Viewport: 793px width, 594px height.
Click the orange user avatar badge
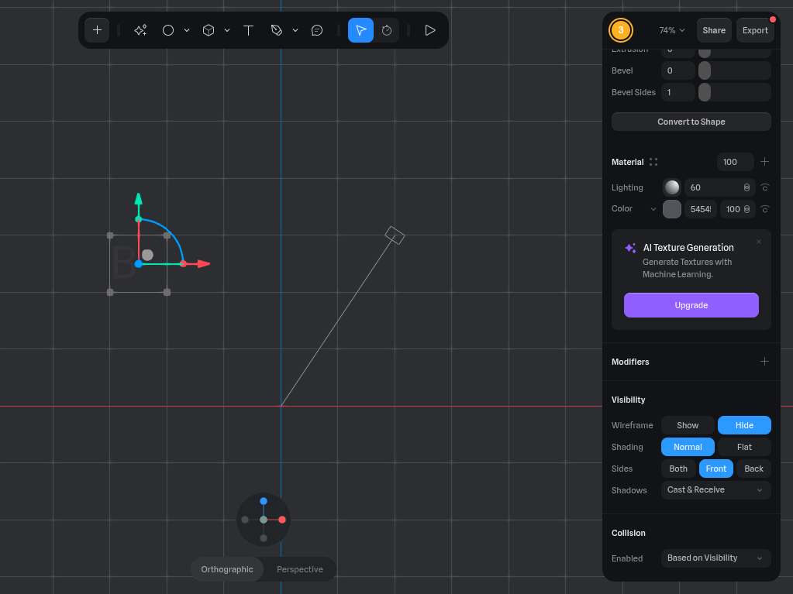[621, 30]
